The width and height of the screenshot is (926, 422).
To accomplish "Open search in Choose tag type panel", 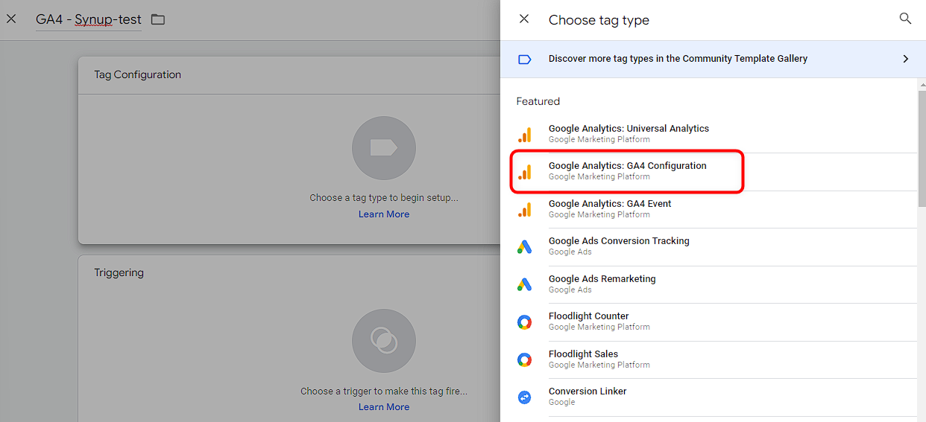I will pos(905,19).
